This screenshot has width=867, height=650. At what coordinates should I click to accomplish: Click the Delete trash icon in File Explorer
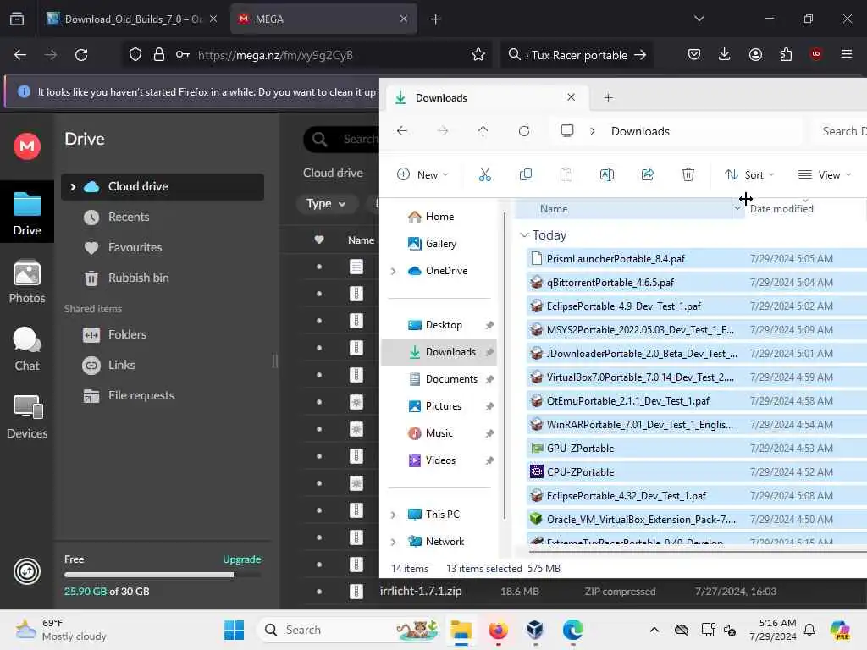coord(688,174)
